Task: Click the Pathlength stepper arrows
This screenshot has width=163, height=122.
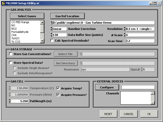Action: click(10, 101)
